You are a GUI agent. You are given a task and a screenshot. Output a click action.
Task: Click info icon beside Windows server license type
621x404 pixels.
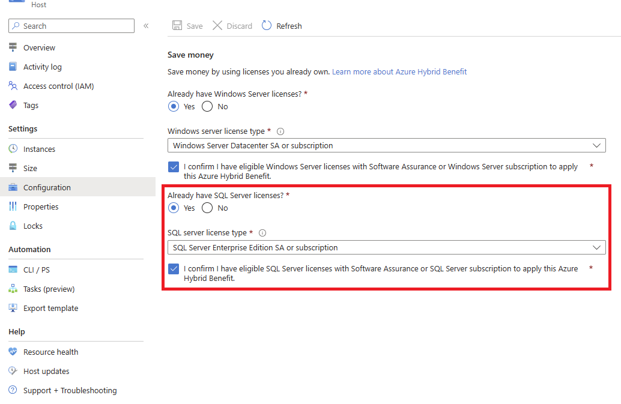point(280,131)
